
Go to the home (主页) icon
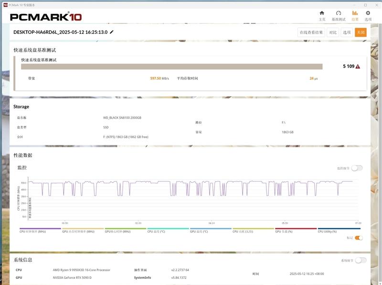322,13
